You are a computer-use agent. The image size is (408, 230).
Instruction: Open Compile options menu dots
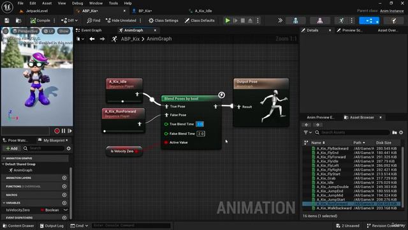pos(54,20)
